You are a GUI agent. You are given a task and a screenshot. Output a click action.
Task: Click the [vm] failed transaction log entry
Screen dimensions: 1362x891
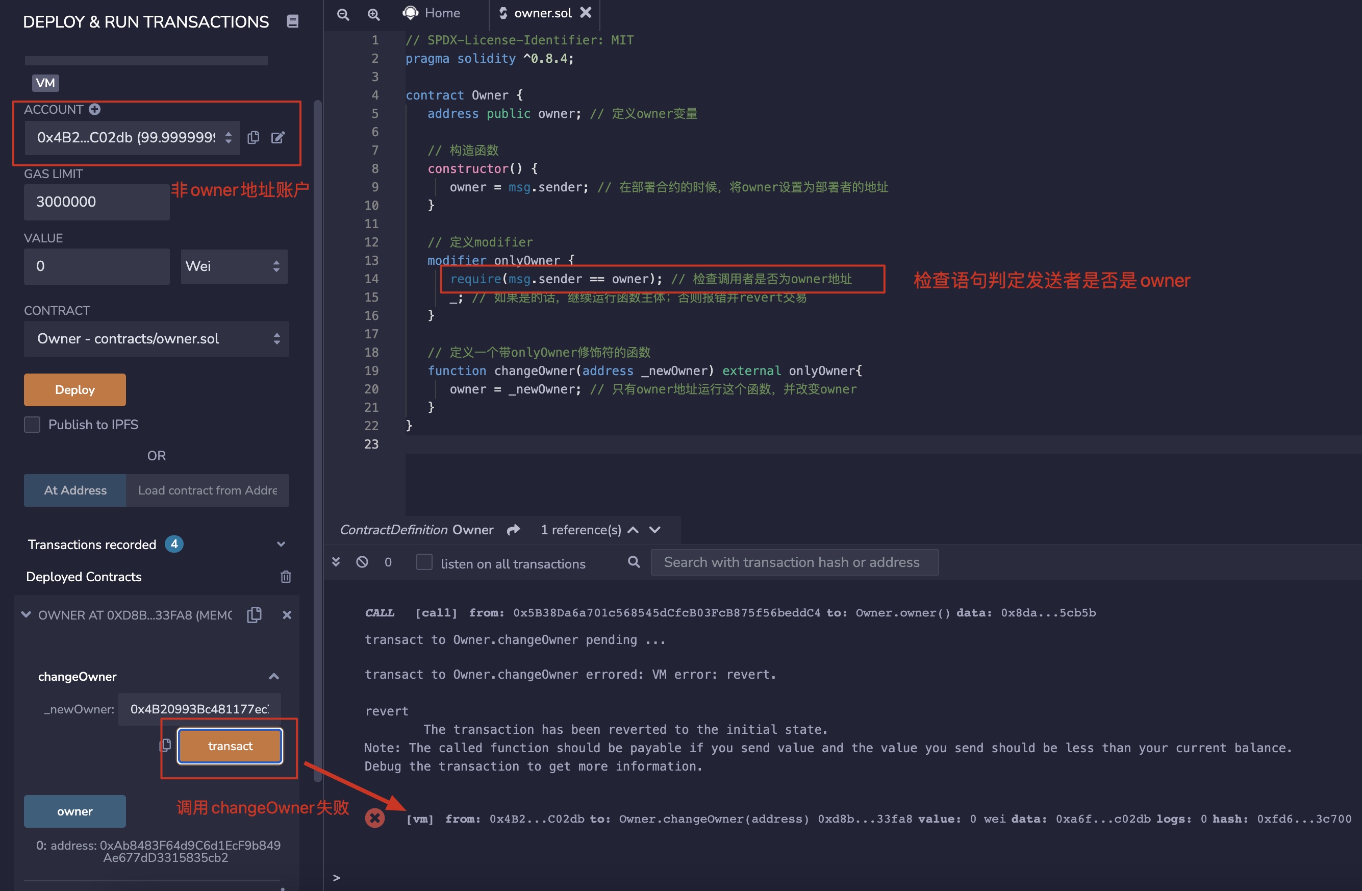pos(878,819)
